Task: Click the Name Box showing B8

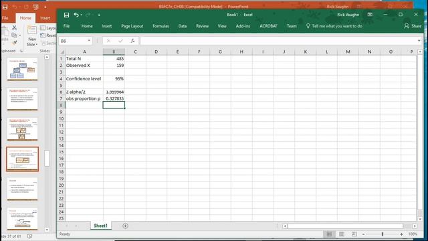Action: 73,41
